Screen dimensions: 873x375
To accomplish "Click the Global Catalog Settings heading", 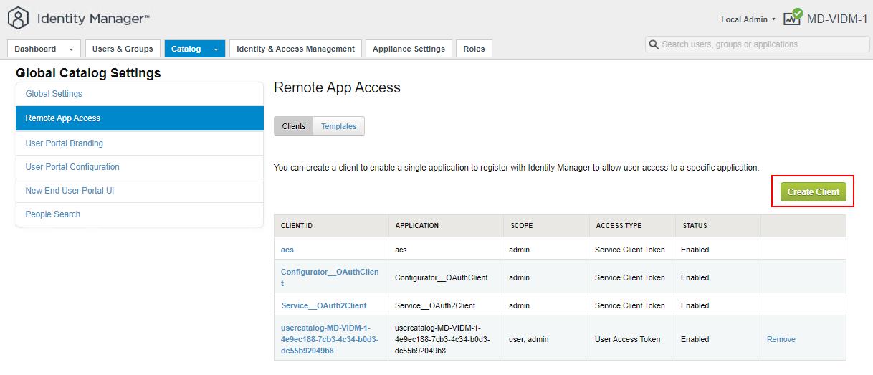I will click(x=88, y=73).
